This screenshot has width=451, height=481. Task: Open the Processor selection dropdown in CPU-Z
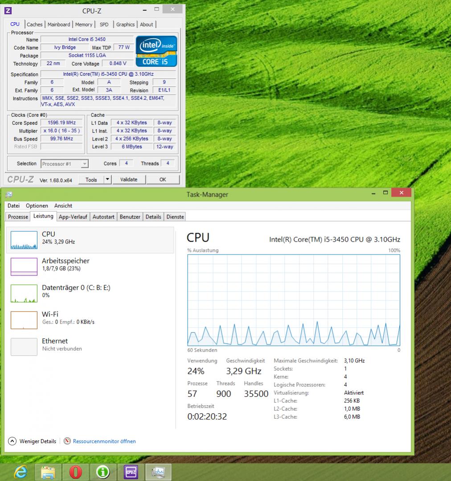coord(84,164)
